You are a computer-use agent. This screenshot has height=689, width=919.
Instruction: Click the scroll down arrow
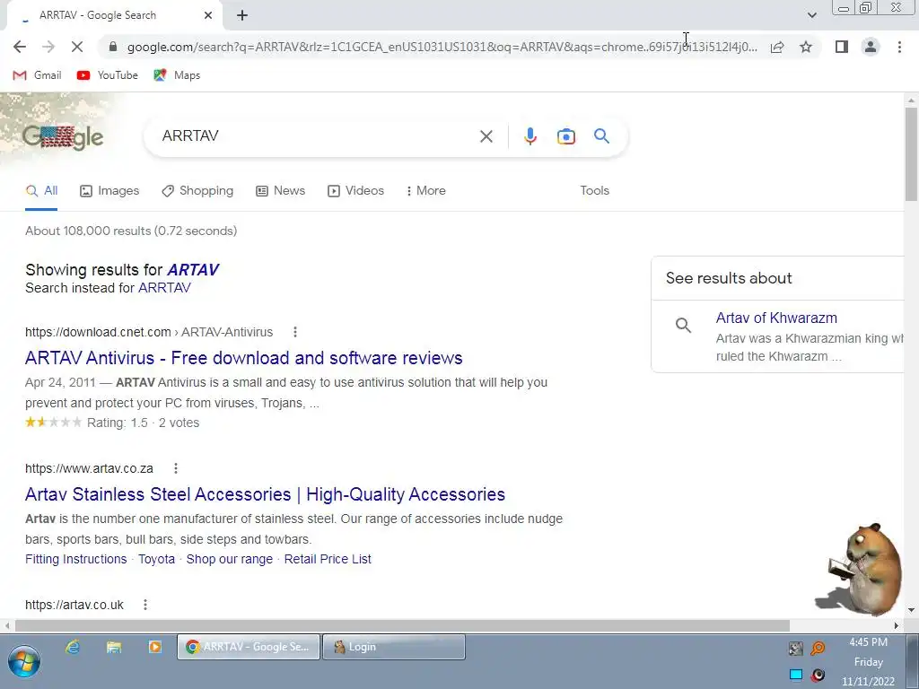point(911,610)
